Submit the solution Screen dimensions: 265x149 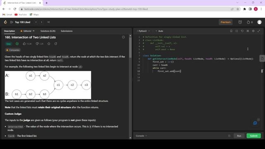click(254, 136)
